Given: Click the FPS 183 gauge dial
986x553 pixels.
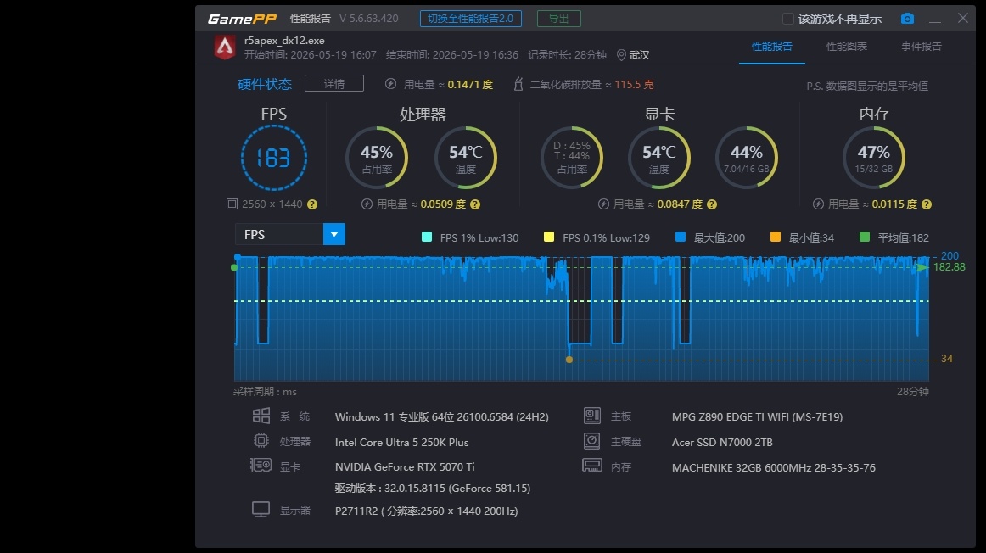Looking at the screenshot, I should pos(274,158).
